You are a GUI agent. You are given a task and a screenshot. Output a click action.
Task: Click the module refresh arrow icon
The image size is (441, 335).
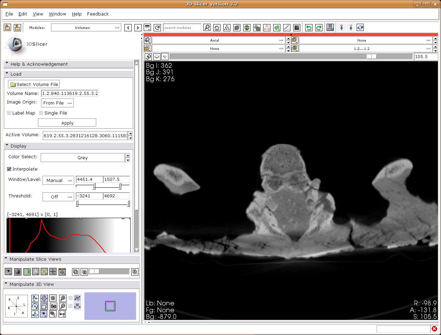[157, 28]
